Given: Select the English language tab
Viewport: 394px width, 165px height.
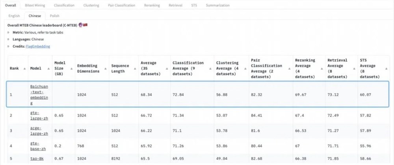Looking at the screenshot, I should click(x=14, y=16).
